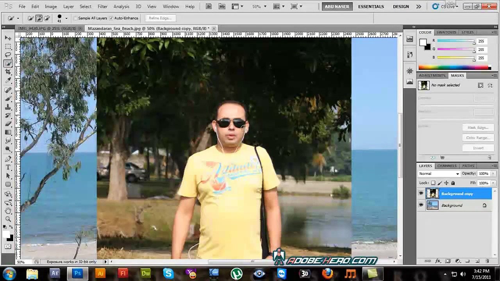Select the ABU NASER workspace

click(x=337, y=7)
